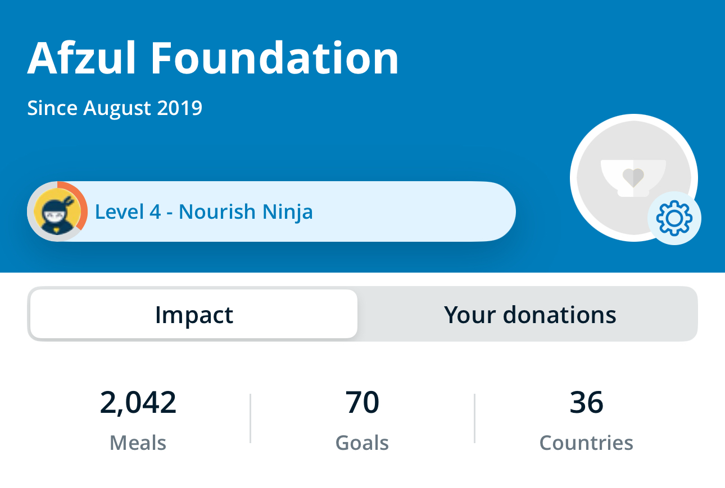Open the Level 4 - Nourish Ninja label

(x=204, y=212)
